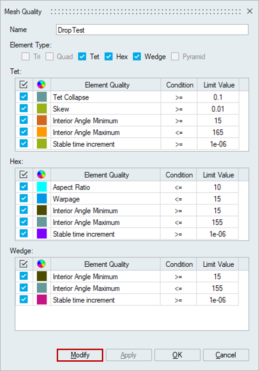Uncheck the Tet Collapse quality row
The image size is (259, 371).
click(x=24, y=96)
